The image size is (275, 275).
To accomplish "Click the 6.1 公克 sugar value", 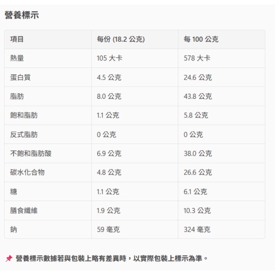I will tap(195, 192).
